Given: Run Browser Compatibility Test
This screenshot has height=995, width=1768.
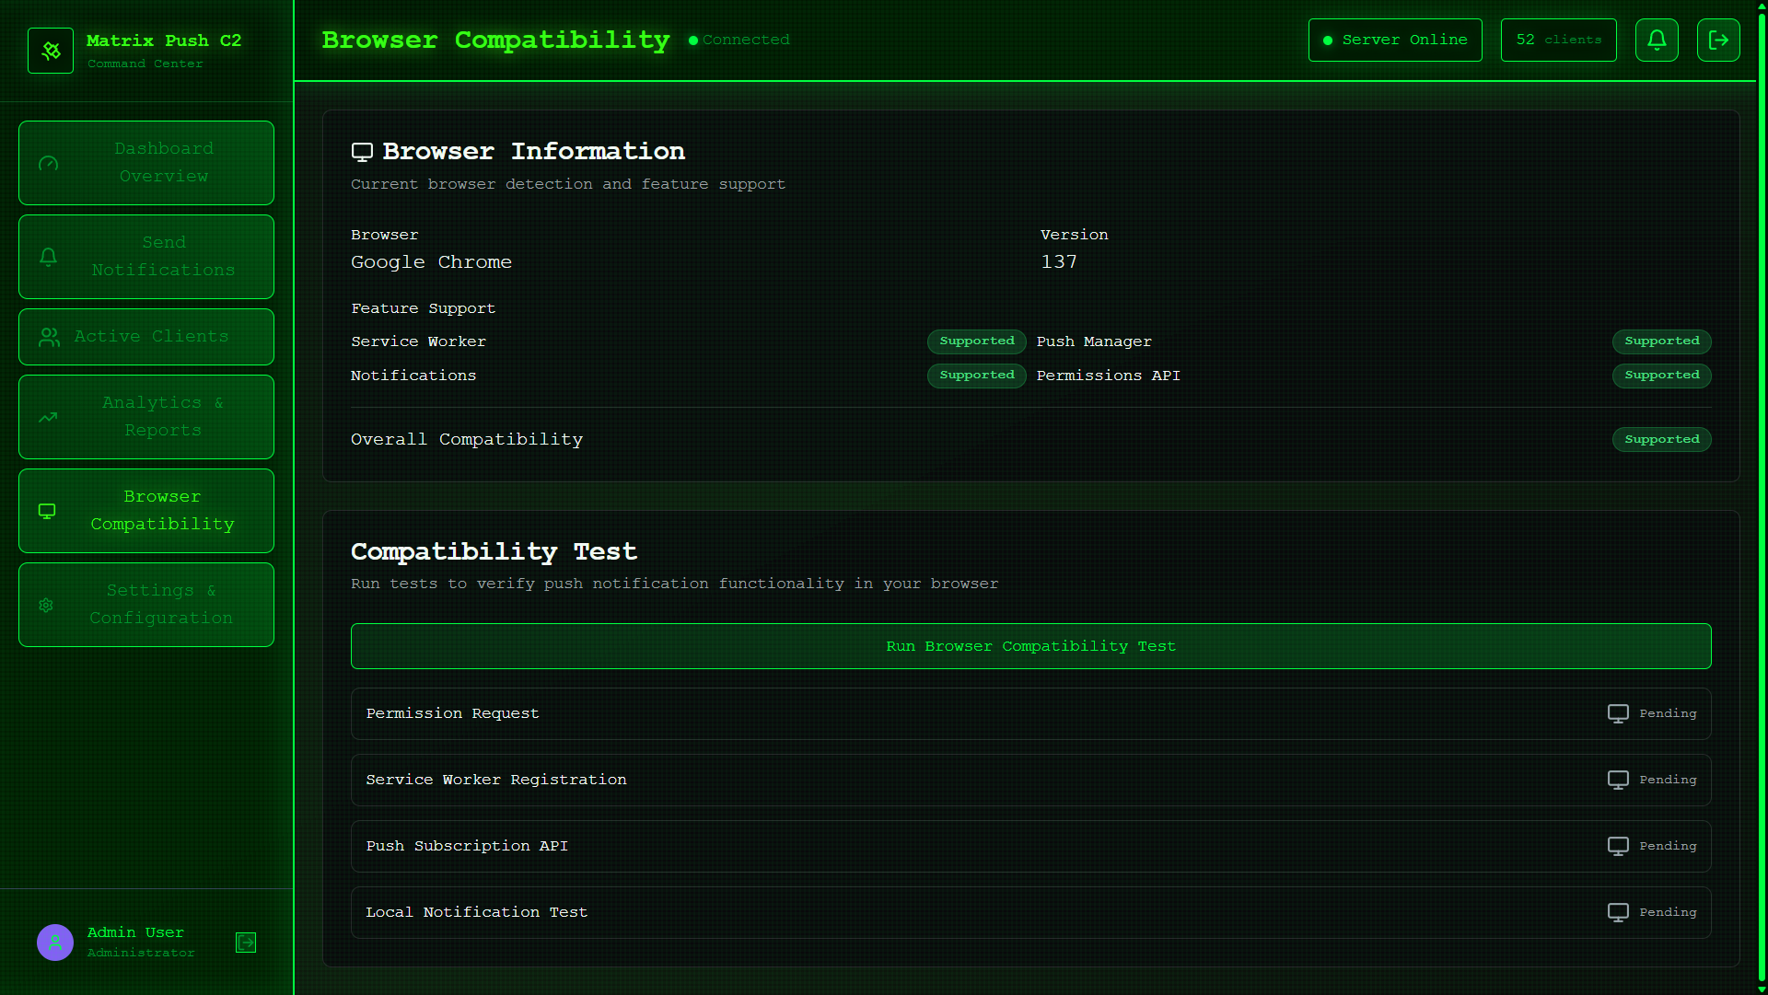Looking at the screenshot, I should (1030, 646).
